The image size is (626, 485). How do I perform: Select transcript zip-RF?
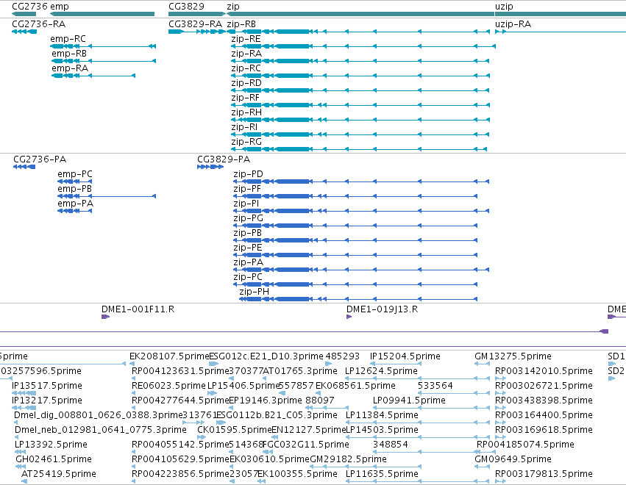[x=246, y=98]
